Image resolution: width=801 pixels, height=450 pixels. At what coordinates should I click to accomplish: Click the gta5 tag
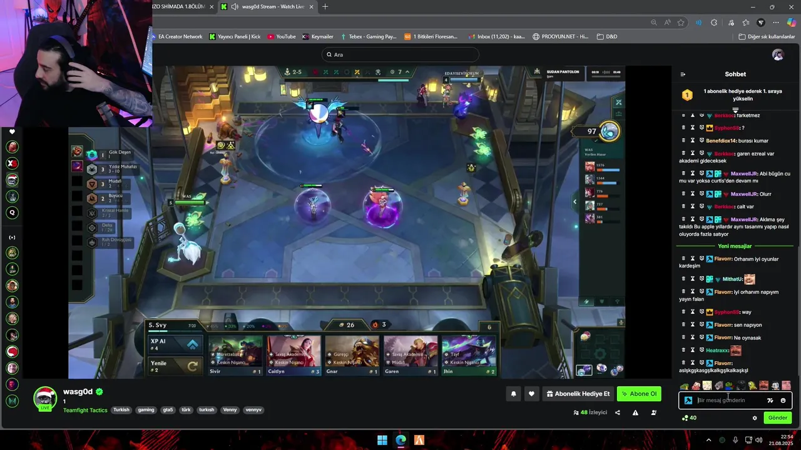[x=168, y=410]
